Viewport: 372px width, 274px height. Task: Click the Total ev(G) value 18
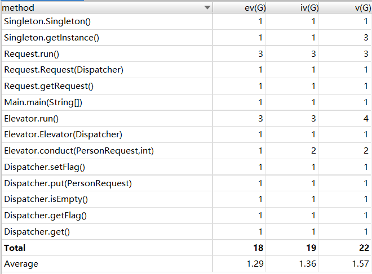(x=258, y=248)
